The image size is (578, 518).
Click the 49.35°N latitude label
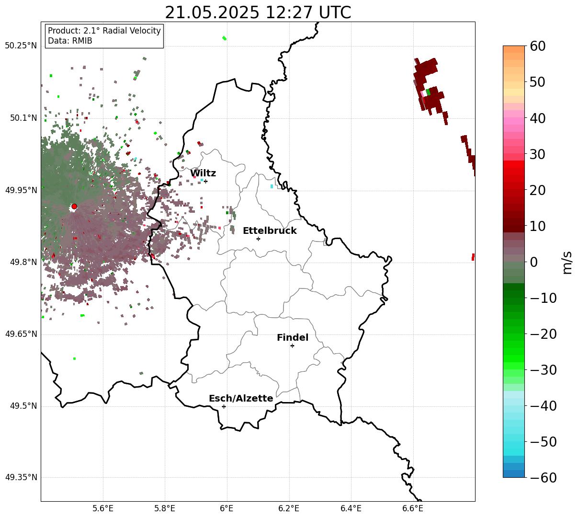(21, 477)
